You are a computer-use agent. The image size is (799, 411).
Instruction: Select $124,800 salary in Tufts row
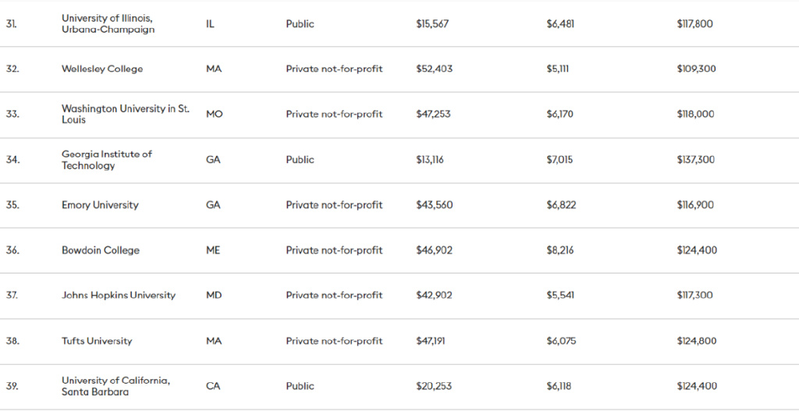[x=696, y=341]
